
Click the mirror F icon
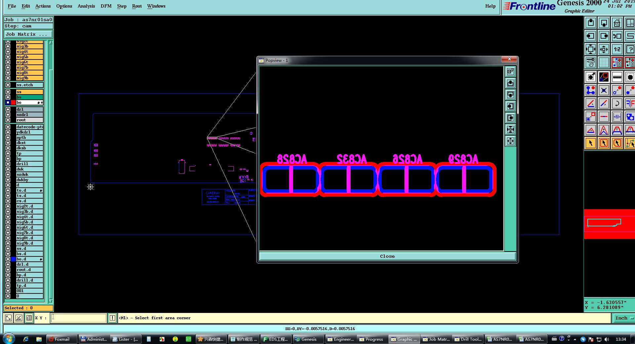tap(630, 103)
